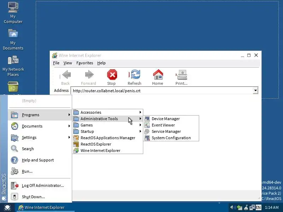Expand the Settings submenu
Viewport: 283px width, 212px height.
pos(40,137)
